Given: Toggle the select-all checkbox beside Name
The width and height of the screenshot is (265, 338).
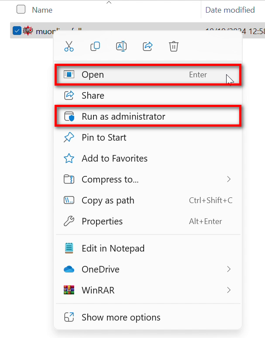Looking at the screenshot, I should [21, 10].
